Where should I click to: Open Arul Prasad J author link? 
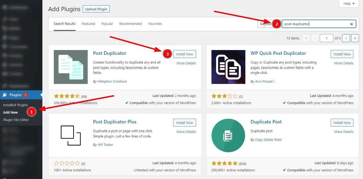(265, 81)
